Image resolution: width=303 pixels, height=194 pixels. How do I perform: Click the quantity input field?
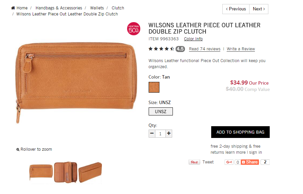160,134
